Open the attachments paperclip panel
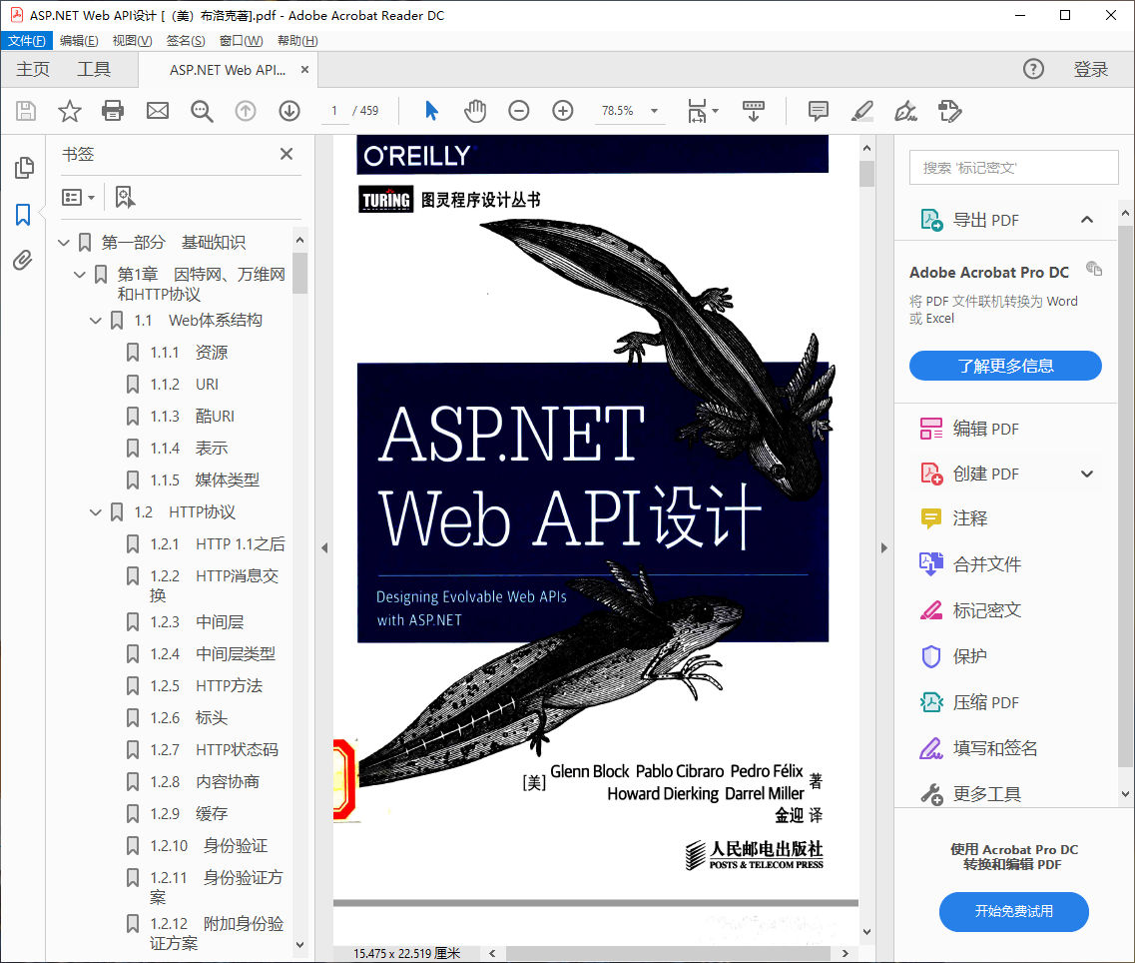Screen dimensions: 1135x963 [x=23, y=260]
